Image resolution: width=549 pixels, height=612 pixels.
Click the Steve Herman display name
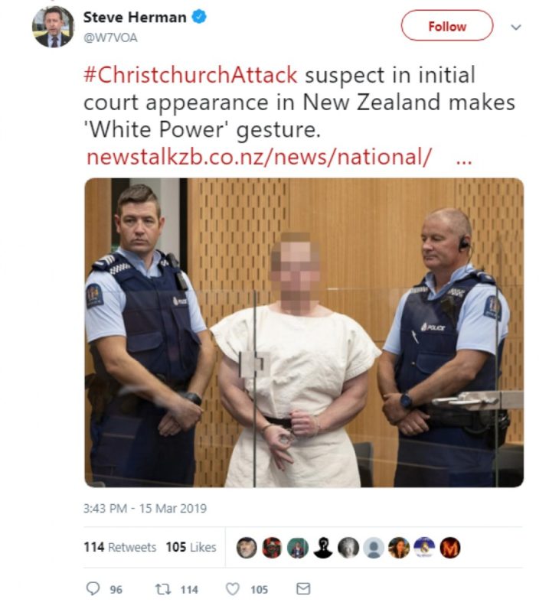click(135, 18)
